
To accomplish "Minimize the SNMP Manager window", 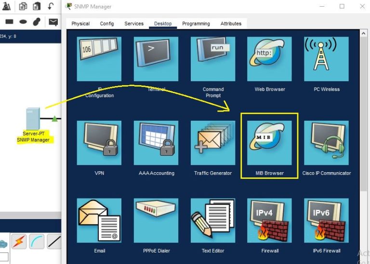I will tap(322, 6).
